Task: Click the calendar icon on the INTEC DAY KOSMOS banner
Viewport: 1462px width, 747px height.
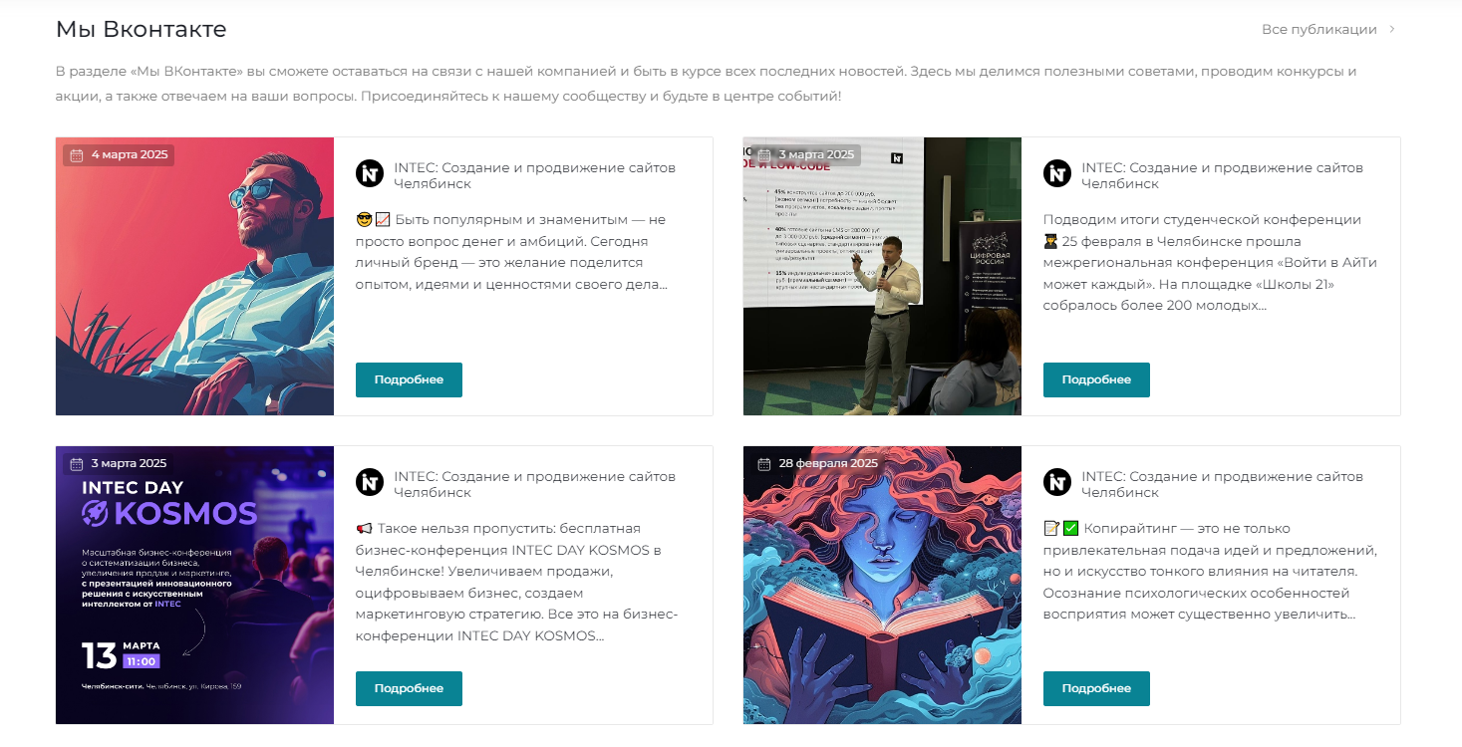Action: tap(77, 464)
